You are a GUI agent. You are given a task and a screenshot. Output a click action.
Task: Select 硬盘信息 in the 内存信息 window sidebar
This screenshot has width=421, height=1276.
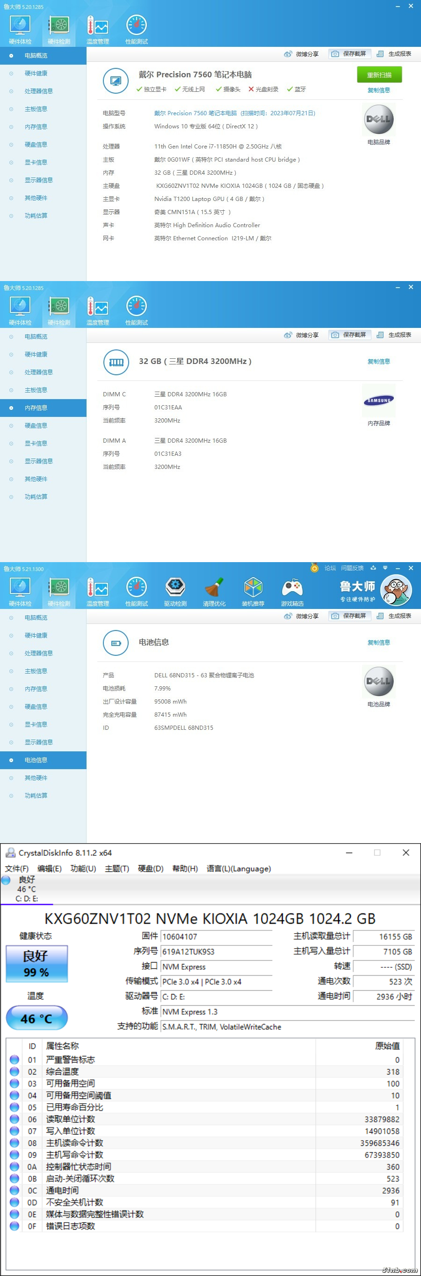tap(43, 425)
